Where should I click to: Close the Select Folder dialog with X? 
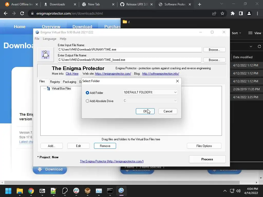coord(177,81)
